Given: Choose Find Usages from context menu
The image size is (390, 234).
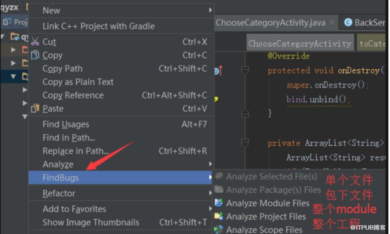Looking at the screenshot, I should click(66, 124).
